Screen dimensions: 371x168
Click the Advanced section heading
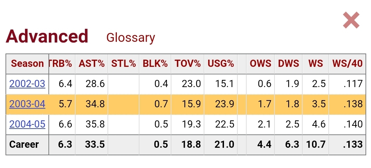[x=47, y=36]
